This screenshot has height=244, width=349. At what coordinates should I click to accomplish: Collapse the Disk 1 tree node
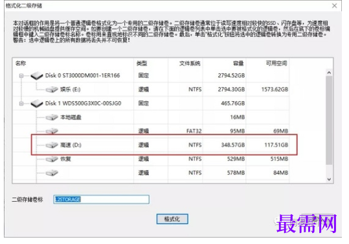pos(21,103)
